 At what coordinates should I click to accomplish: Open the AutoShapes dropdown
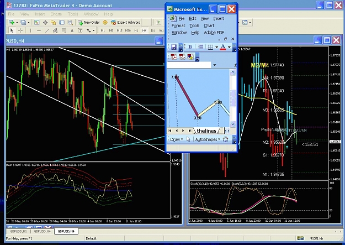[x=208, y=139]
